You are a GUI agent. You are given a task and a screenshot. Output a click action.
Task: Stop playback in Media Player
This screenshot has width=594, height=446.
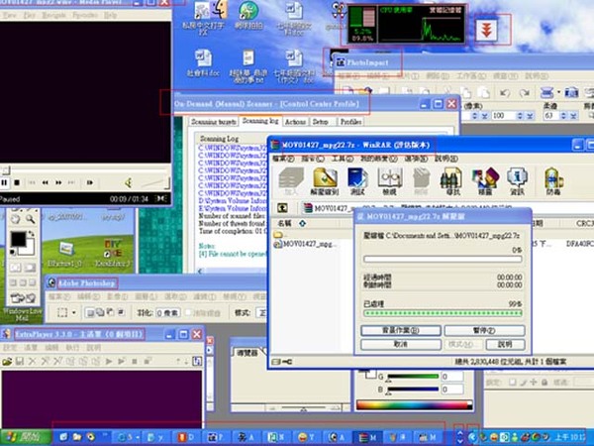click(17, 182)
